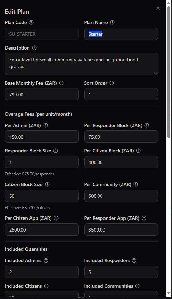Show help for Per Responder Block (ZAR)

coord(147,125)
